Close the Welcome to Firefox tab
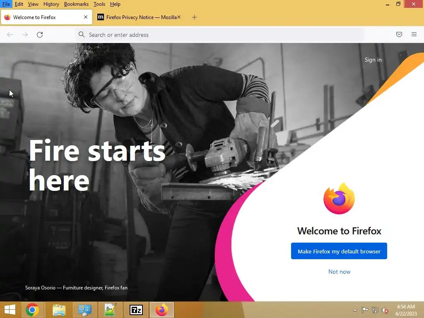The height and width of the screenshot is (318, 424). coord(86,17)
